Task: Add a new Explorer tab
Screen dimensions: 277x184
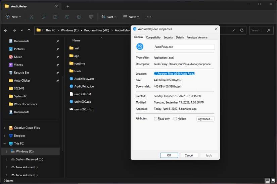Action: 68,6
